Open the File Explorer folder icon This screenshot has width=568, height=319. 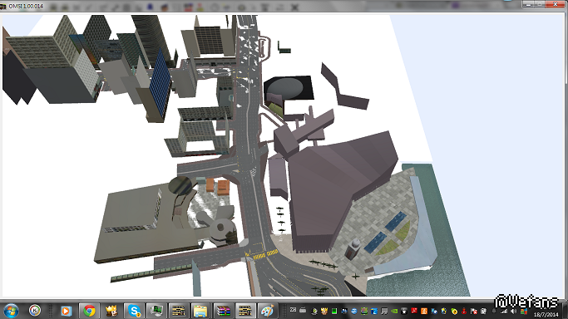tap(200, 311)
